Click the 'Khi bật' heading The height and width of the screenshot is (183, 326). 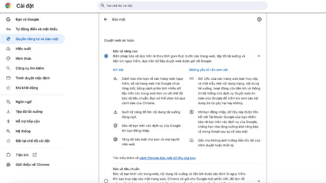118,70
